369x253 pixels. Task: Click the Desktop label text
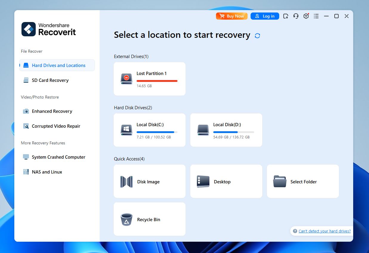[222, 182]
